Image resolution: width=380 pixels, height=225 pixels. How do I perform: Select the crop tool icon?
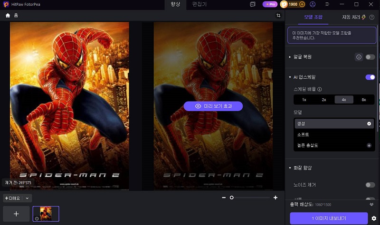point(278,16)
